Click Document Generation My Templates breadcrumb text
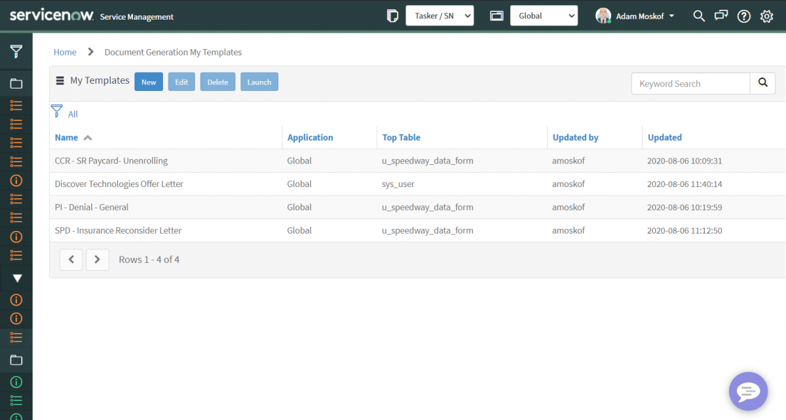 tap(173, 52)
